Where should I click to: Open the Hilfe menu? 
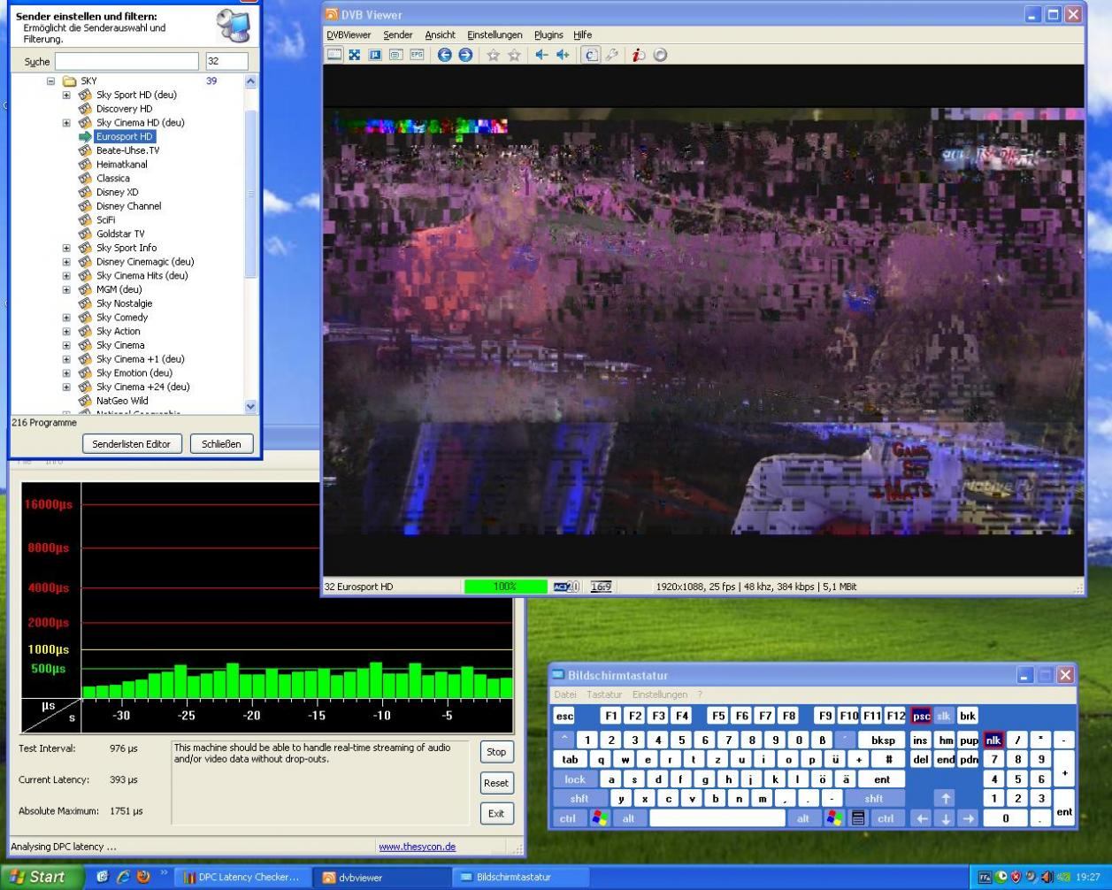pyautogui.click(x=582, y=35)
